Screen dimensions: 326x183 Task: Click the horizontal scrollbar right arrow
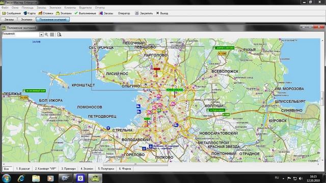(x=318, y=164)
